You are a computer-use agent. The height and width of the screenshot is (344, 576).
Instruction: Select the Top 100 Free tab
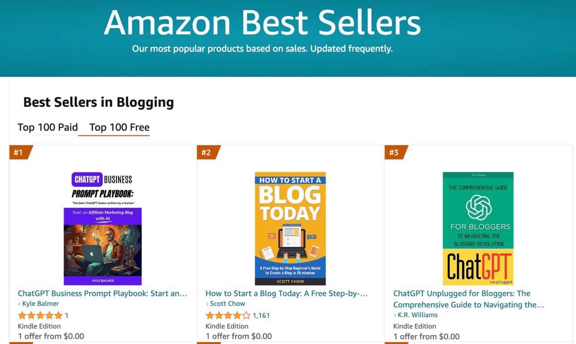[119, 127]
